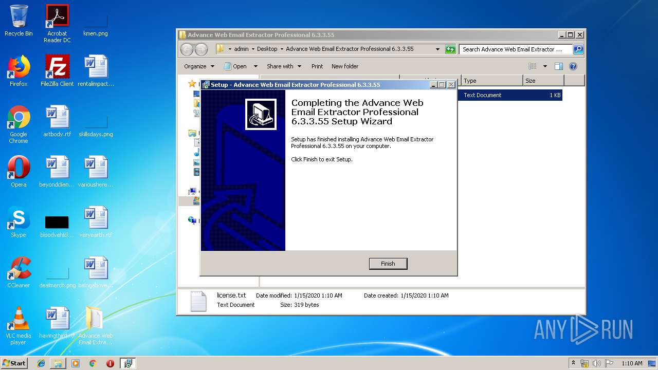Image resolution: width=658 pixels, height=370 pixels.
Task: Refresh the Explorer folder view
Action: pyautogui.click(x=450, y=49)
